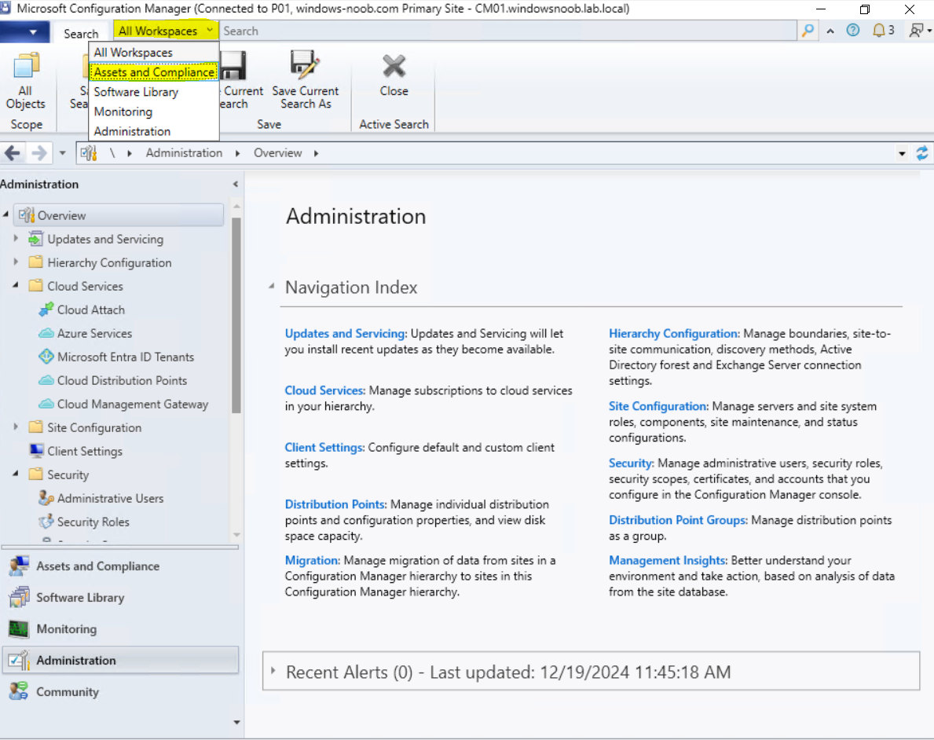
Task: Click the Software Library workspace icon
Action: (x=19, y=598)
